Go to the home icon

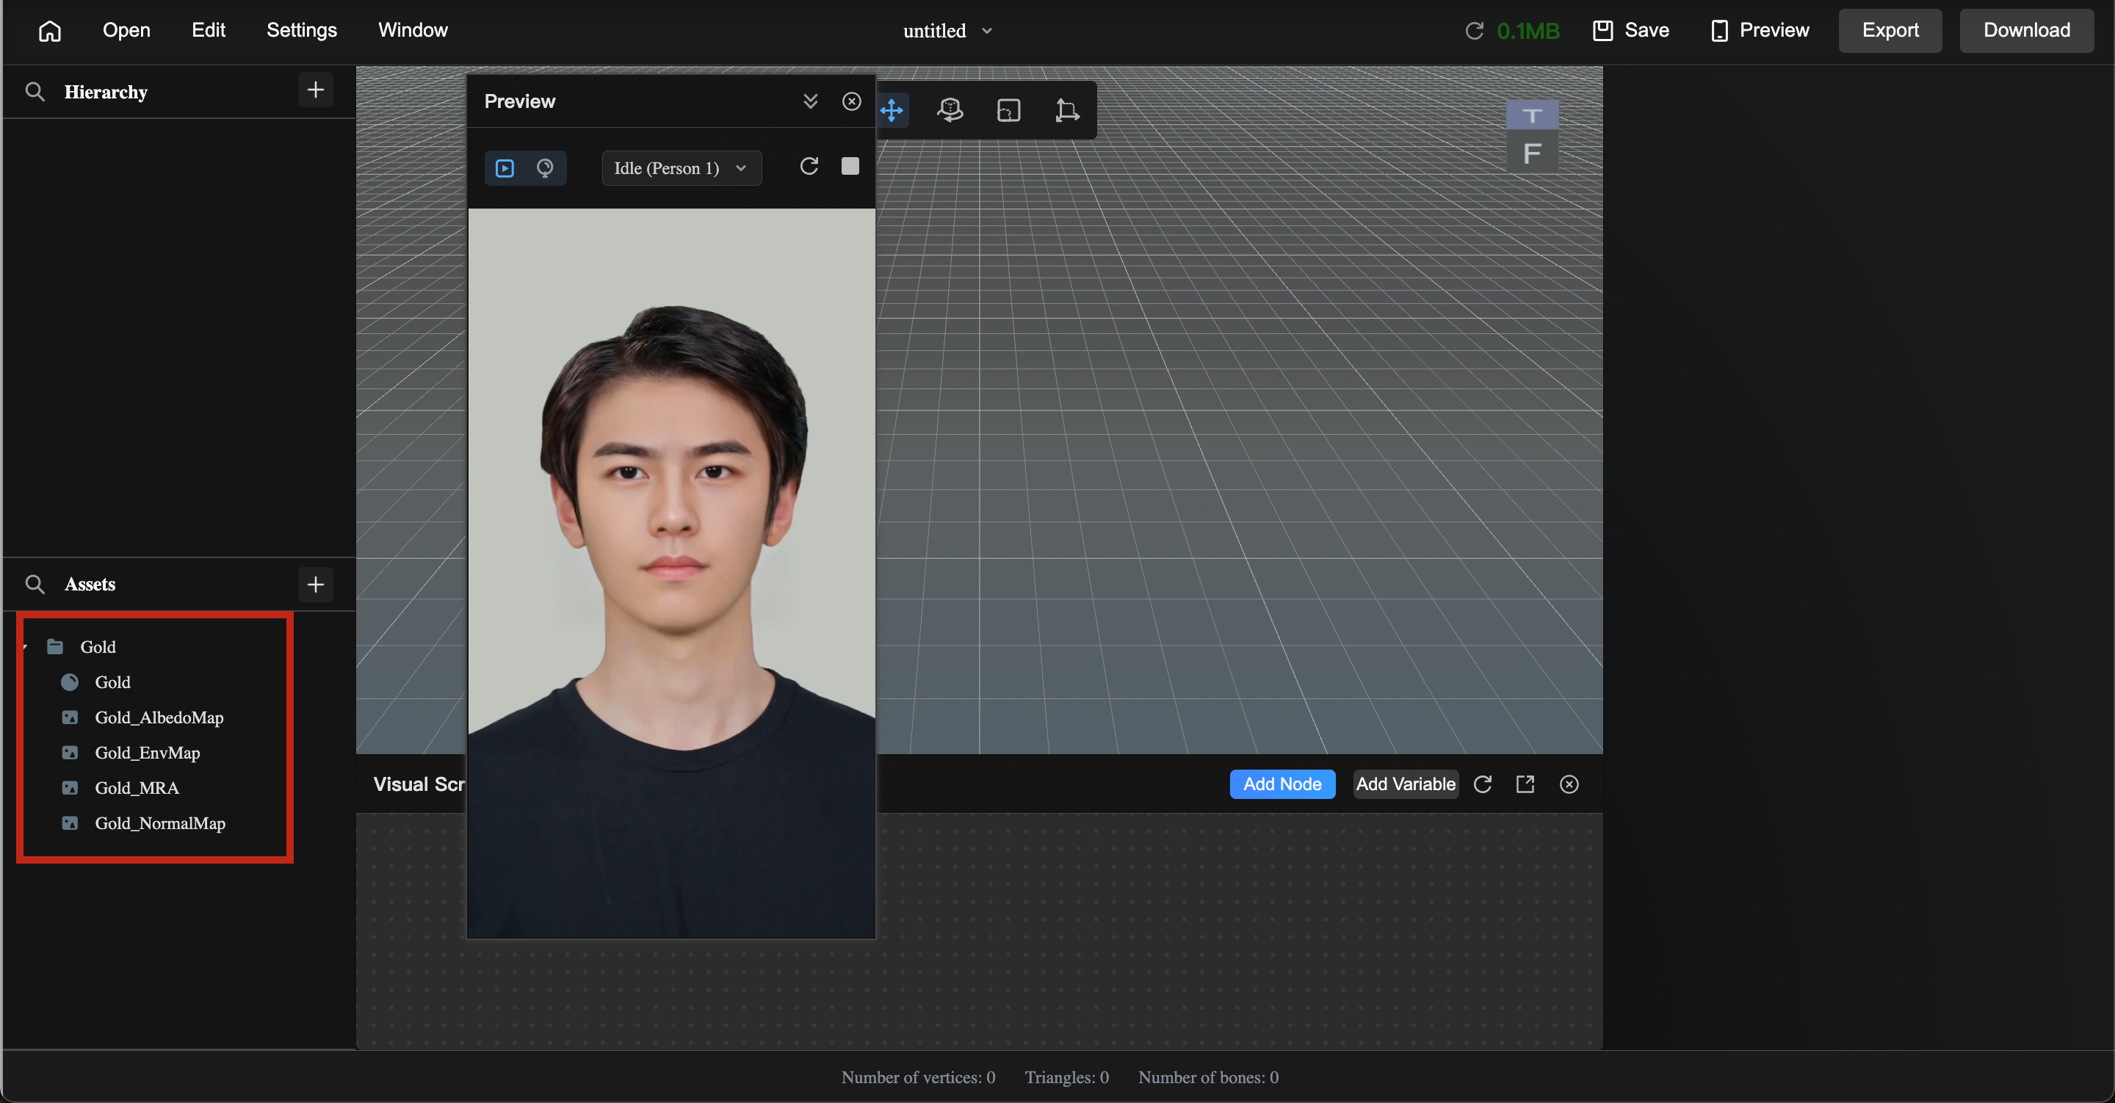[x=49, y=31]
